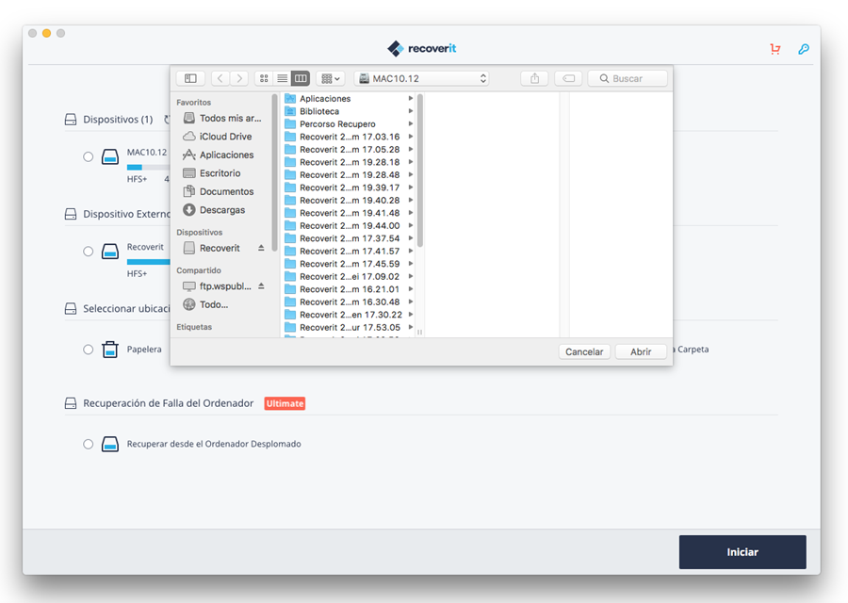Click the sidebar scrollbar
The width and height of the screenshot is (848, 603).
(x=274, y=173)
